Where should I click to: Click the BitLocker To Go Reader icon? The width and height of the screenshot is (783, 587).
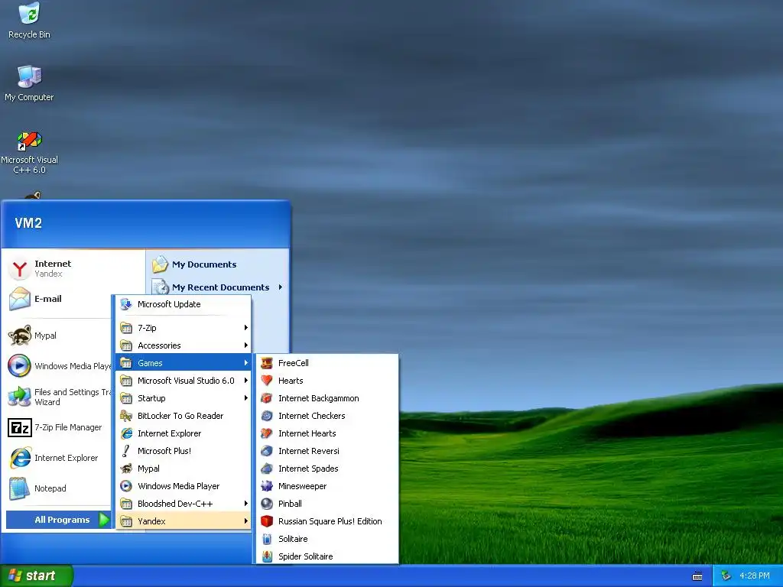coord(126,415)
